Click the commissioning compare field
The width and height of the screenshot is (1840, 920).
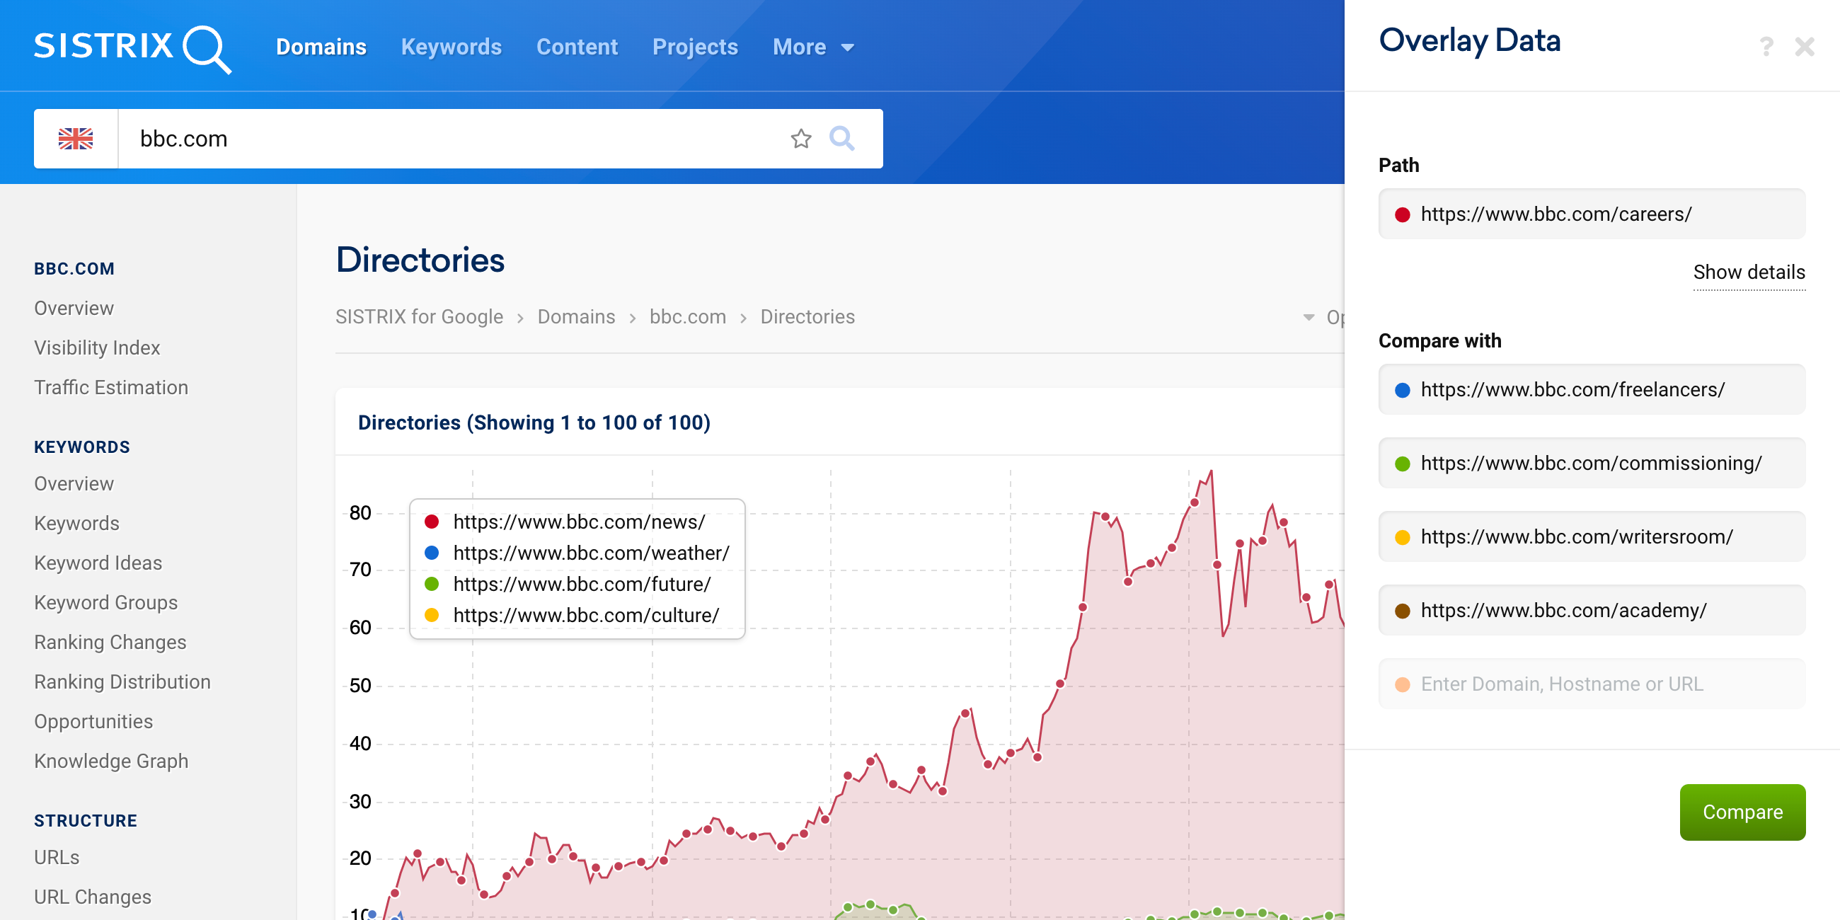tap(1591, 464)
